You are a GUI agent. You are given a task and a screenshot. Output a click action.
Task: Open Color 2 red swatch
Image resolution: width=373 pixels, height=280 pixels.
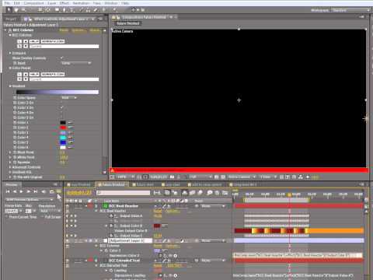63,128
